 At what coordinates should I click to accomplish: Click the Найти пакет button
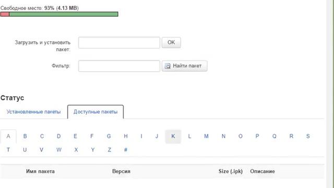click(184, 66)
